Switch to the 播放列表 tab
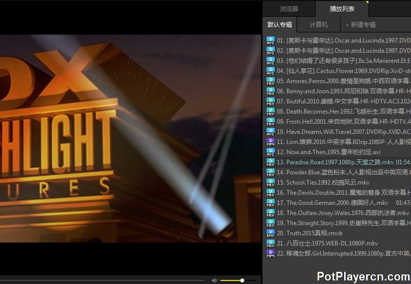Viewport: 411px width, 284px height. pyautogui.click(x=342, y=9)
